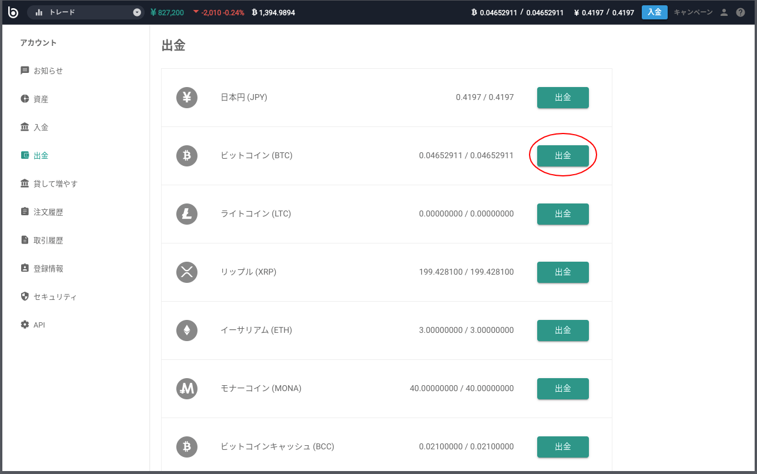Open API in the sidebar menu

[39, 325]
